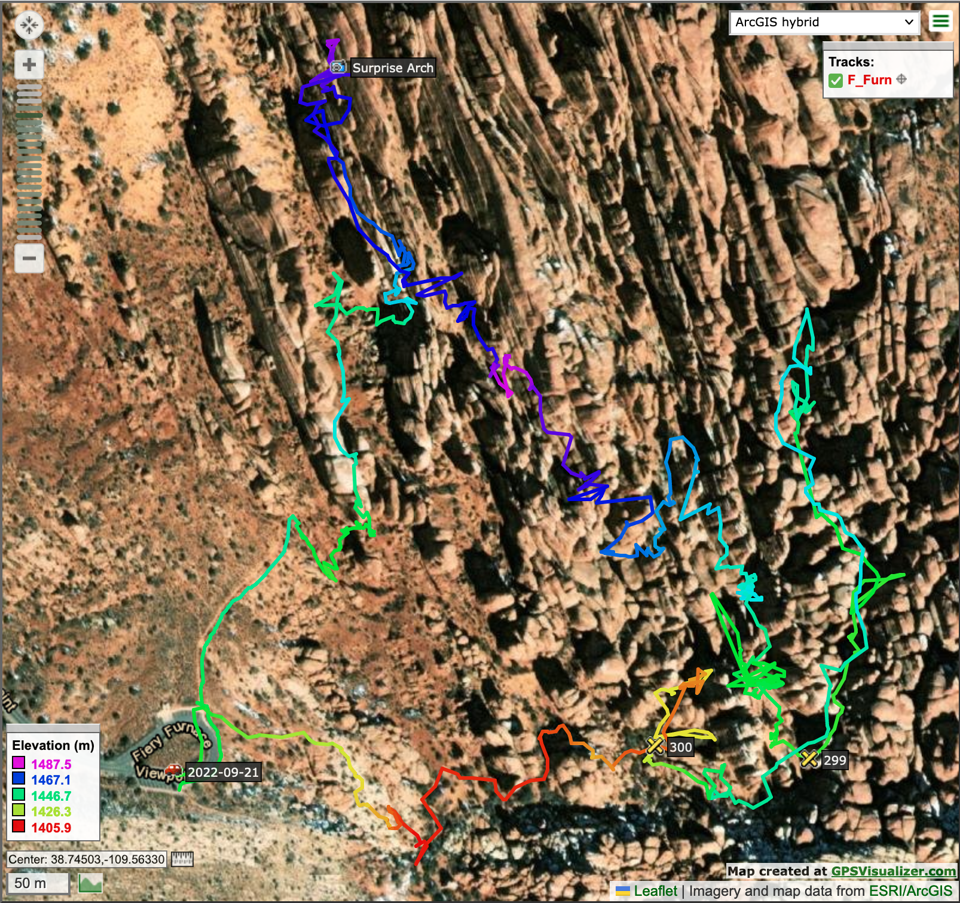Click crosshair icon beside F_Furn track
The height and width of the screenshot is (903, 960).
click(x=901, y=80)
